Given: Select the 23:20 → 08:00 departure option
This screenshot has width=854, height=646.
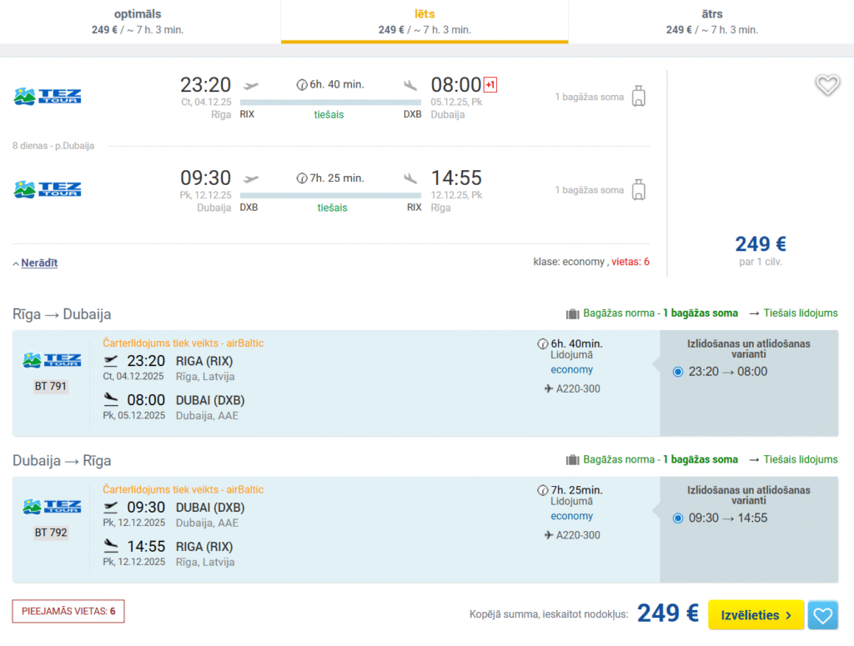Looking at the screenshot, I should (677, 372).
